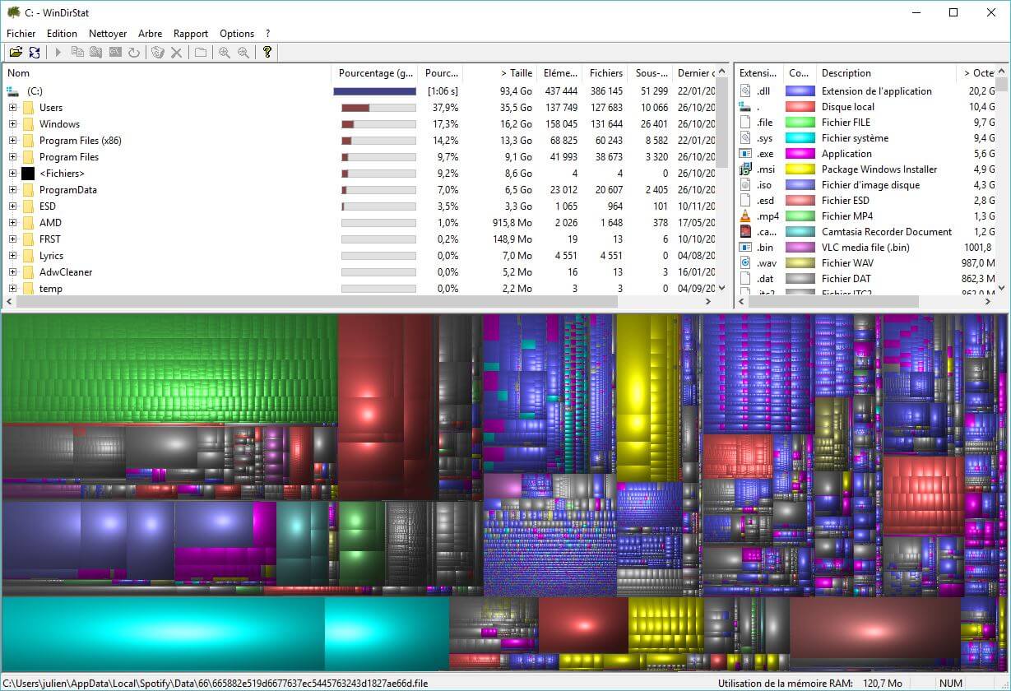The height and width of the screenshot is (691, 1011).
Task: Click the Open folder toolbar icon
Action: tap(16, 53)
